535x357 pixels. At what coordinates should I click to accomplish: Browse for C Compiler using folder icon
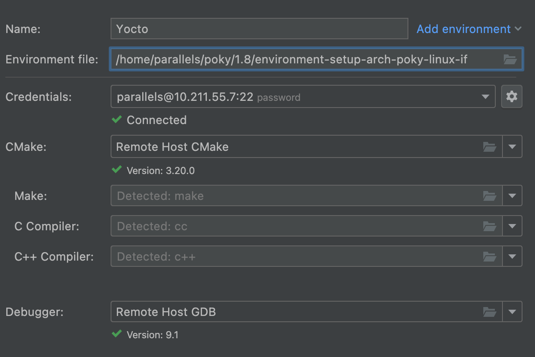click(x=490, y=226)
